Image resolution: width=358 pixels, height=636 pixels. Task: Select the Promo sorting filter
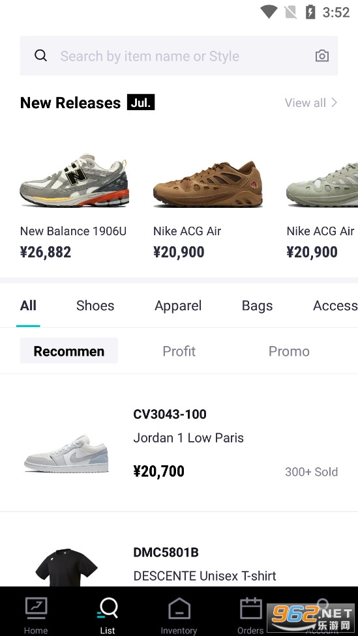[x=289, y=351]
